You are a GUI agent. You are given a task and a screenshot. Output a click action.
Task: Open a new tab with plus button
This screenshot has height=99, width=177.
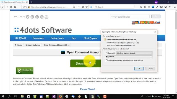click(31, 2)
